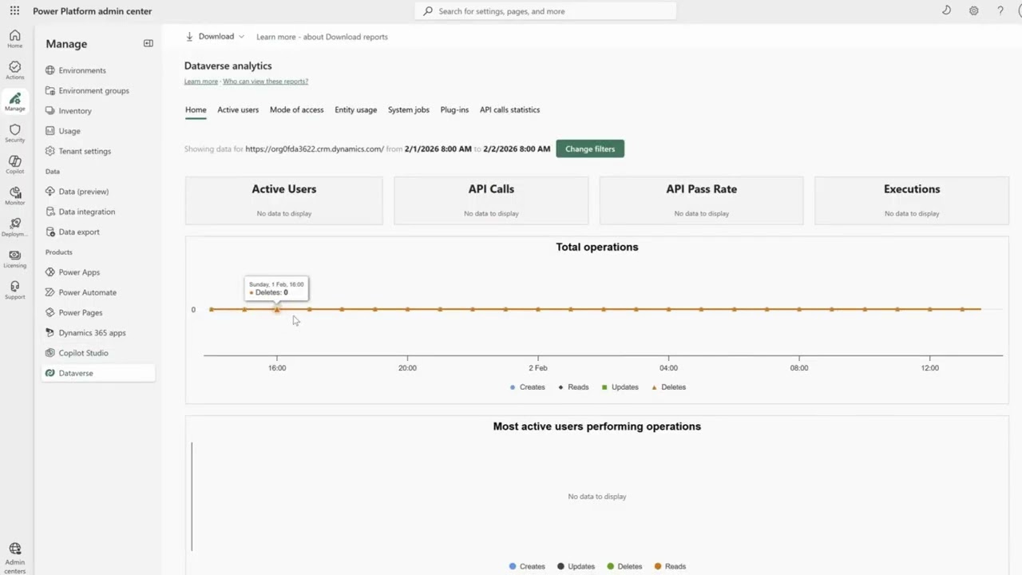Screen dimensions: 1022x575
Task: Click the search settings and pages box
Action: [545, 11]
